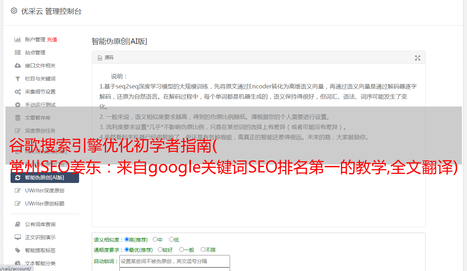Toggle 源码 source view in the editor
The width and height of the screenshot is (467, 271).
point(106,58)
